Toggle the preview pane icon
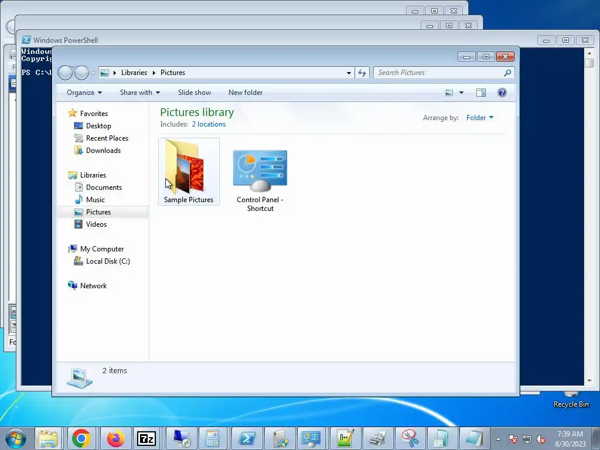Image resolution: width=600 pixels, height=450 pixels. pyautogui.click(x=481, y=93)
